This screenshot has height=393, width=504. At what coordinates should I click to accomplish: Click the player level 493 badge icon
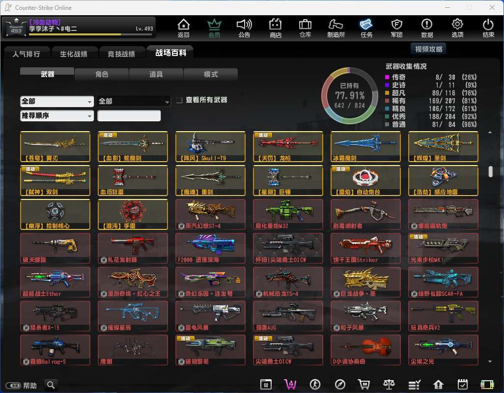pyautogui.click(x=16, y=28)
